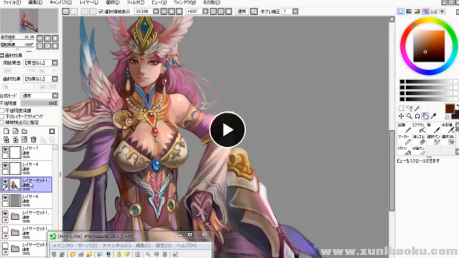
Task: Select the rectangular selection tool
Action: point(401,108)
